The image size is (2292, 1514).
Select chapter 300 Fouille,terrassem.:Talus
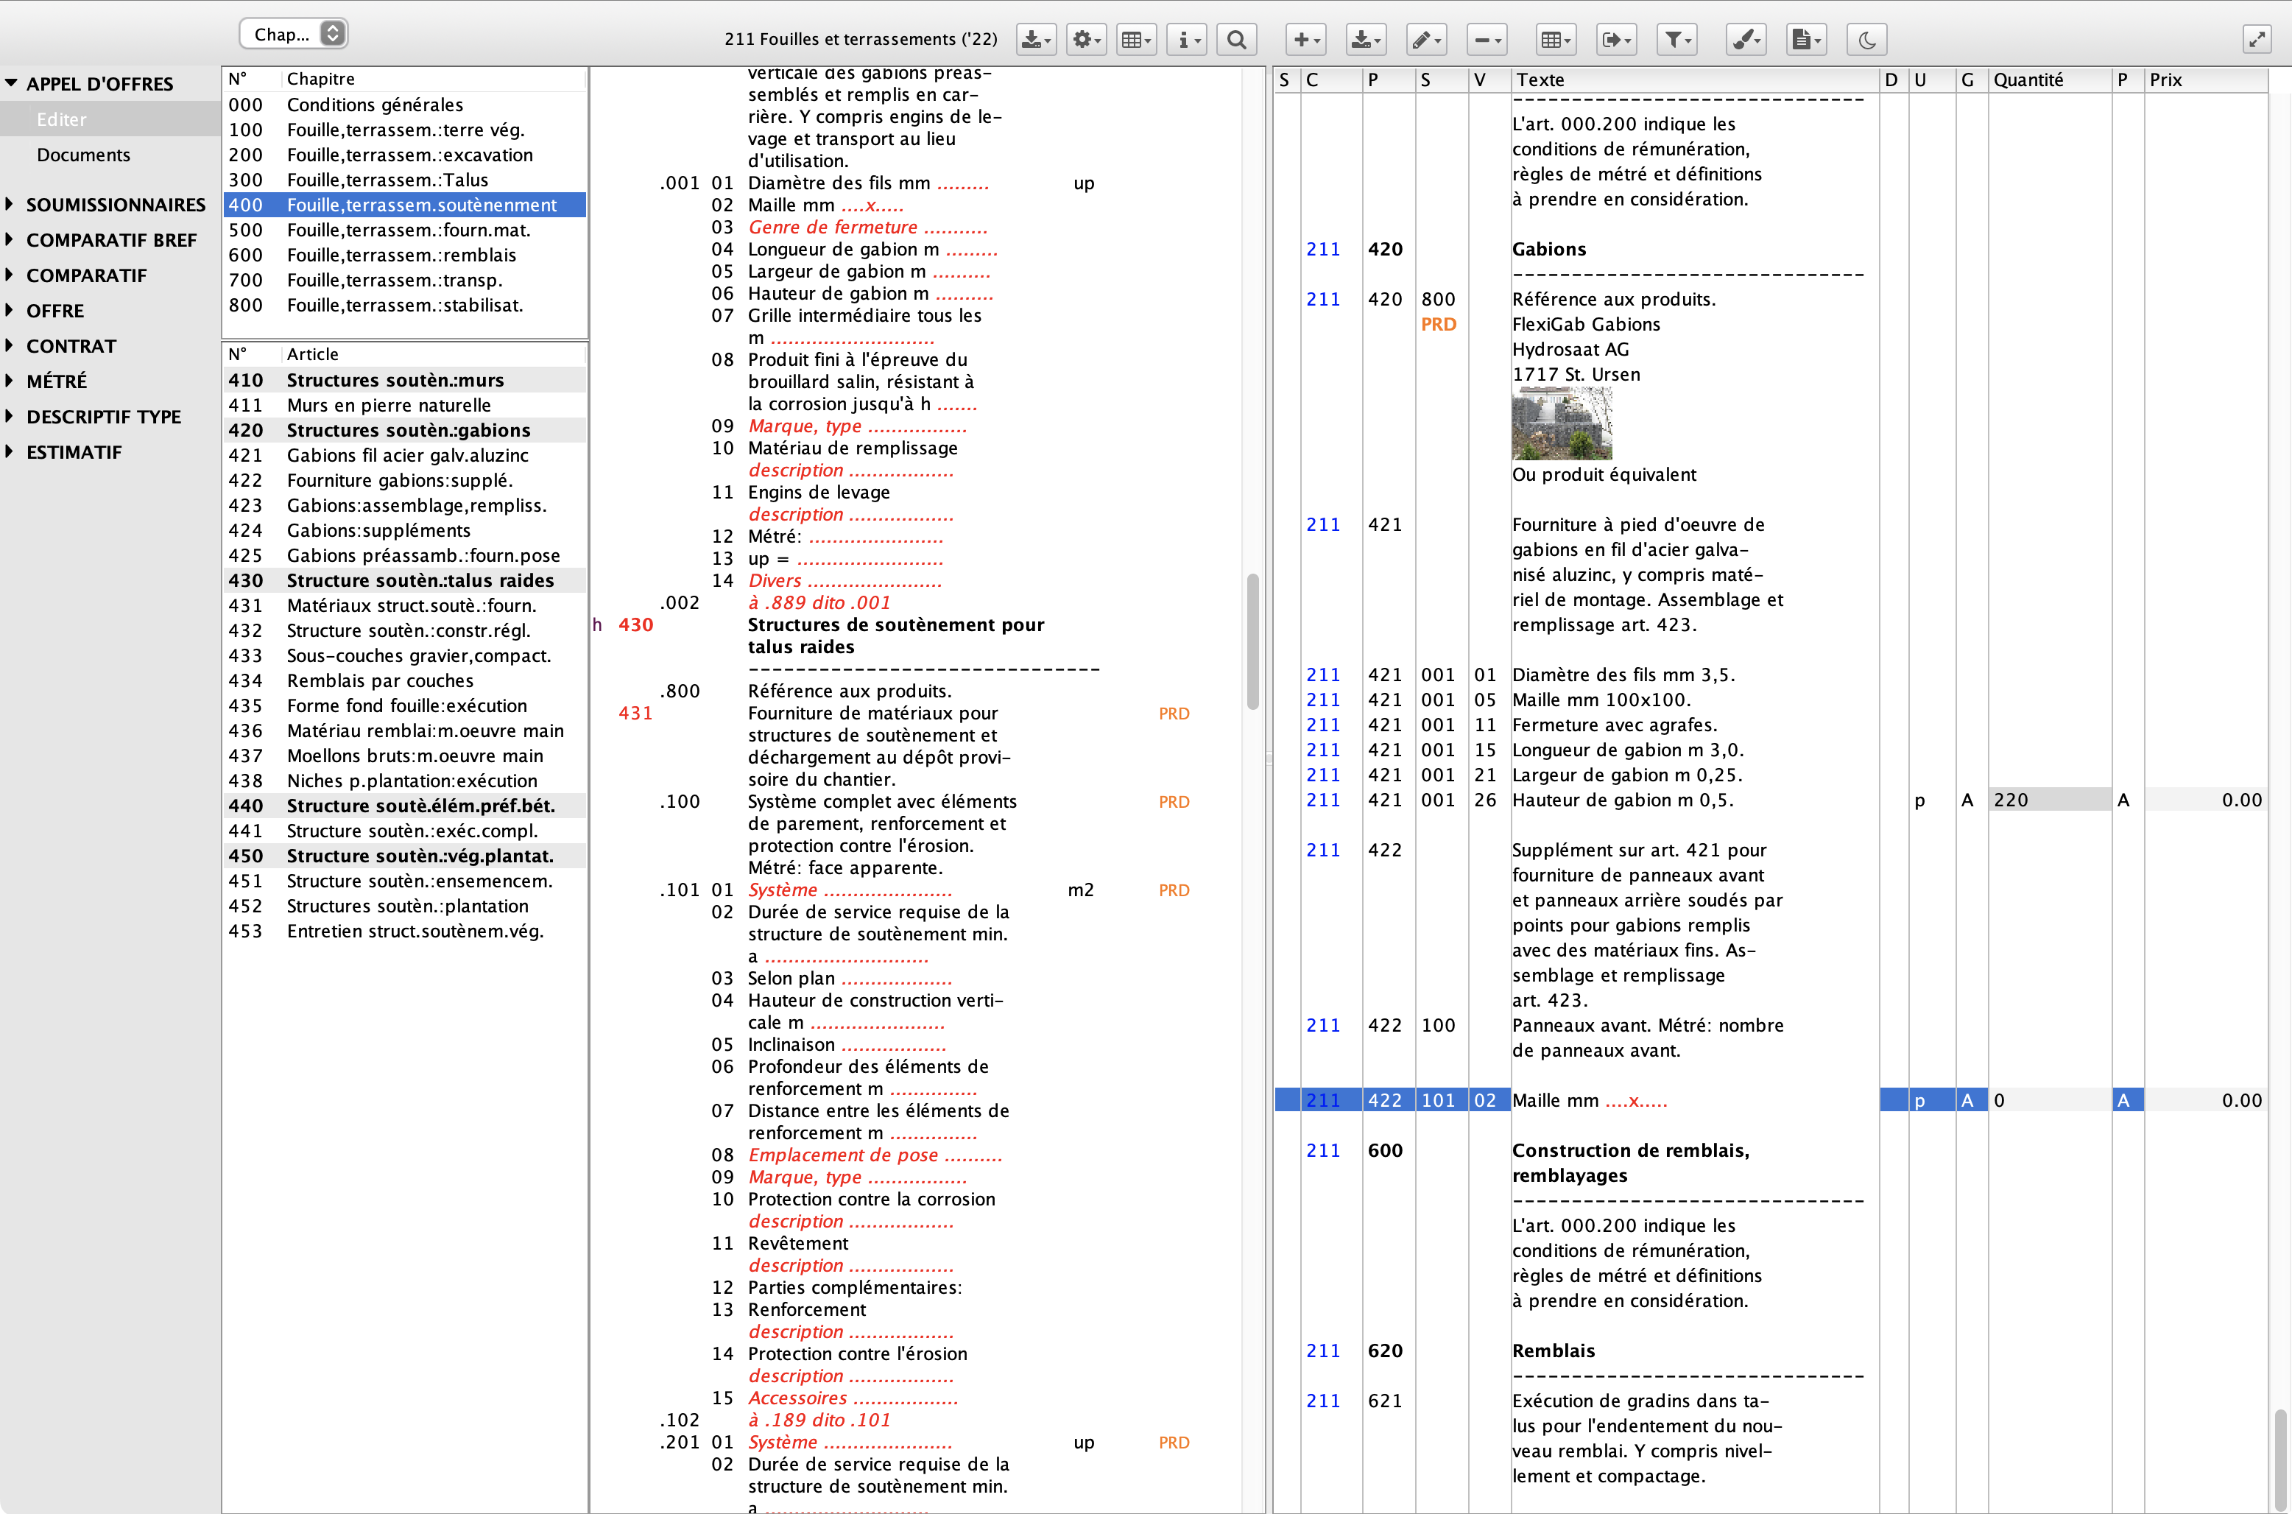coord(404,180)
